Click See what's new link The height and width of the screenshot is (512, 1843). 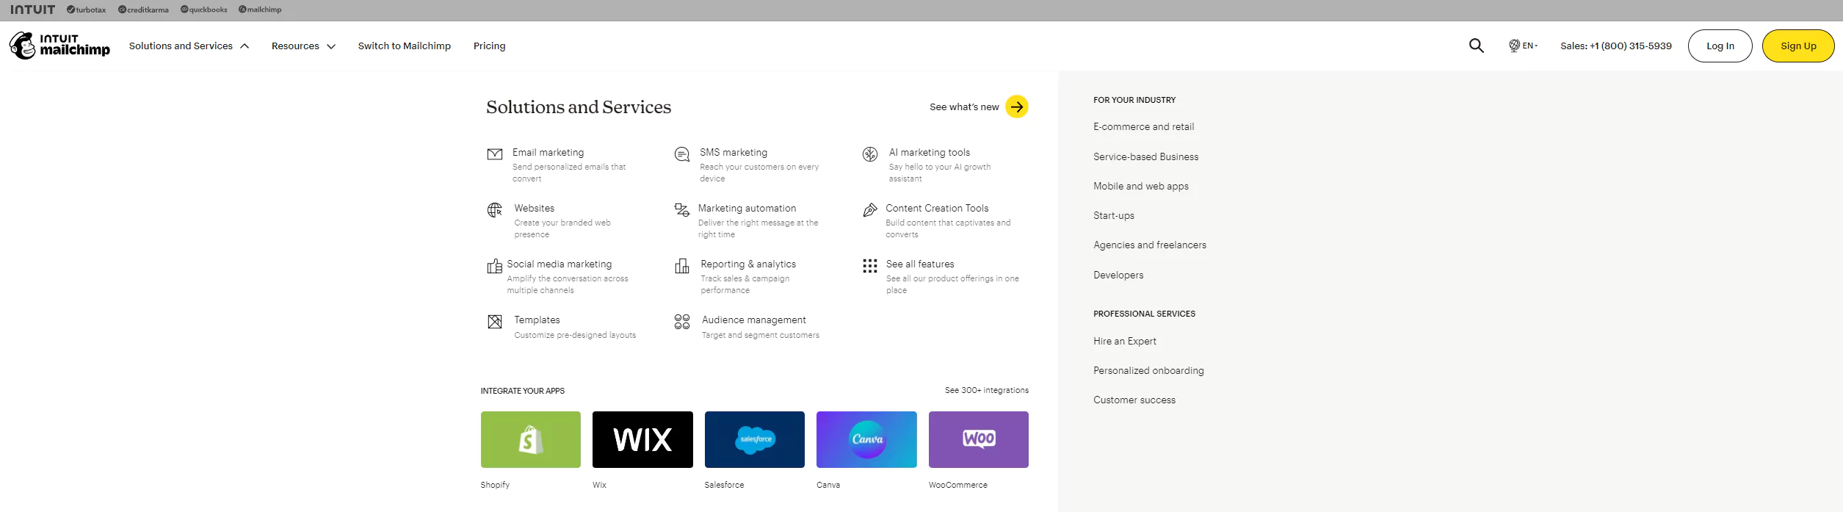(964, 107)
